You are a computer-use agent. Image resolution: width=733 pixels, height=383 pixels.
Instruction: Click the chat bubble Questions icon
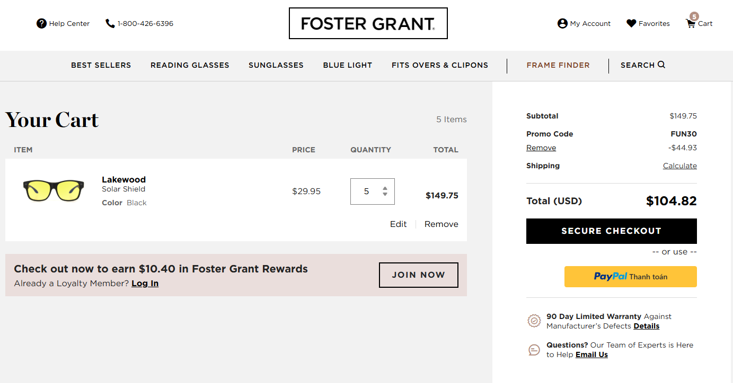(534, 350)
